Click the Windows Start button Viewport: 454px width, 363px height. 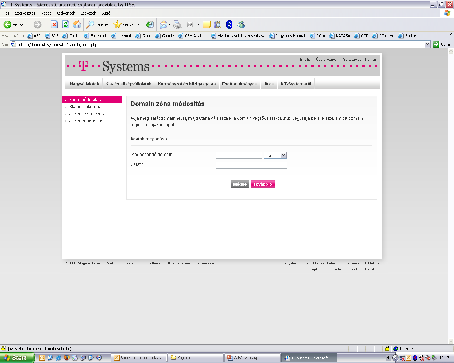click(x=17, y=358)
